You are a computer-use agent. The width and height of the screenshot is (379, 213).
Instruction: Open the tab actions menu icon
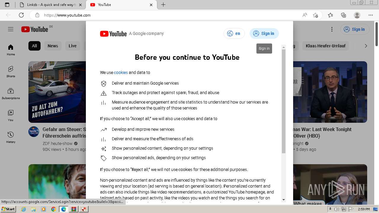point(7,5)
